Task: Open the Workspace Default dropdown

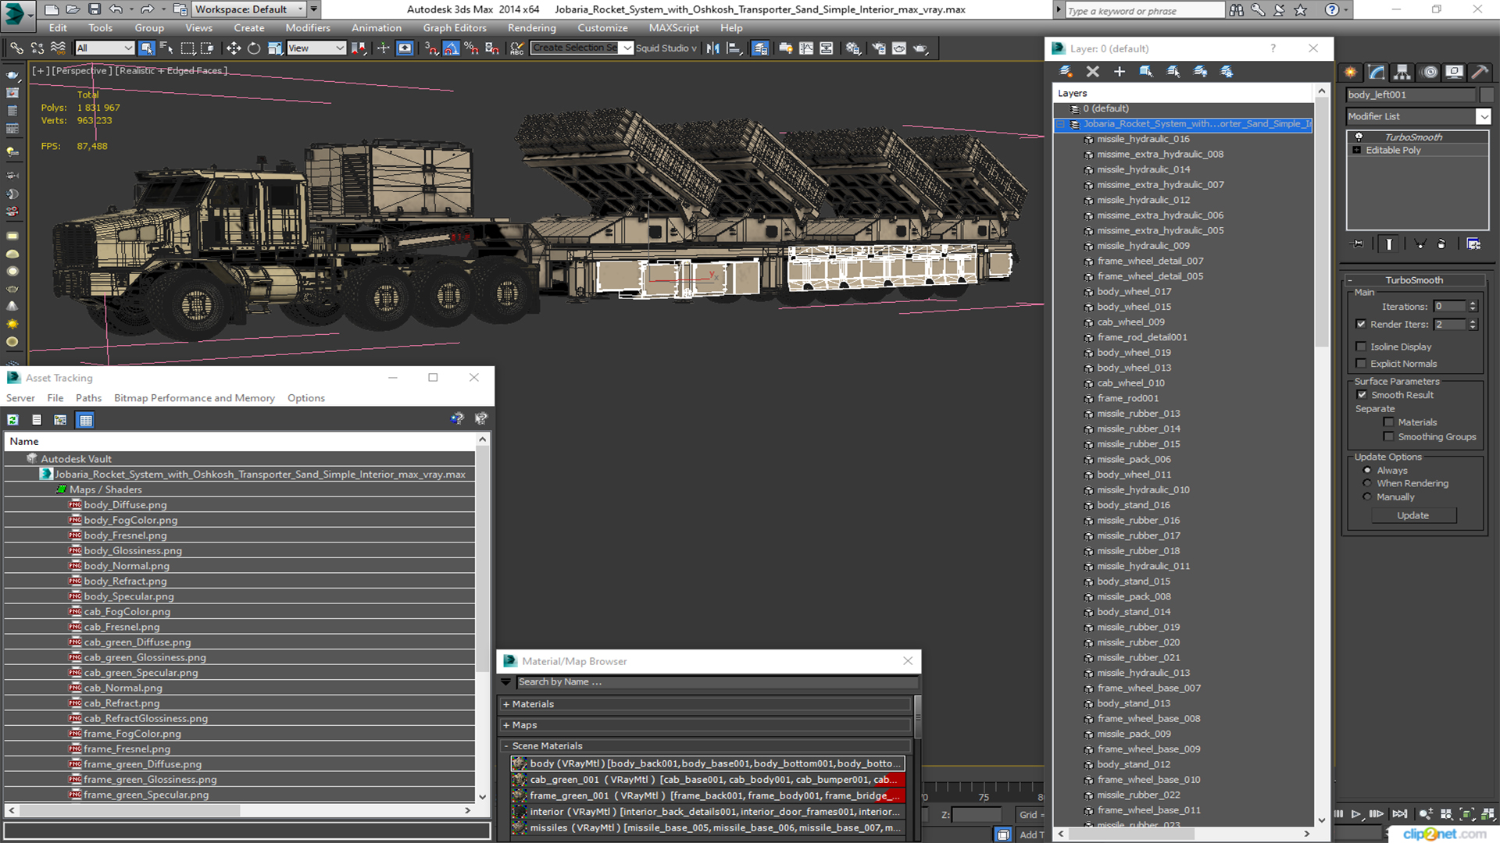Action: pos(250,9)
